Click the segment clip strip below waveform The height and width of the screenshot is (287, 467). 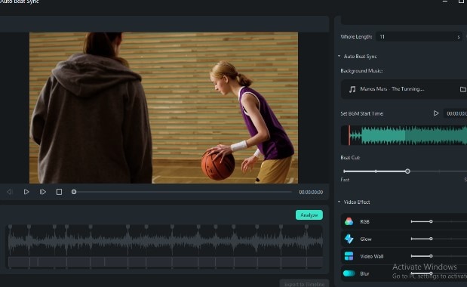165,261
